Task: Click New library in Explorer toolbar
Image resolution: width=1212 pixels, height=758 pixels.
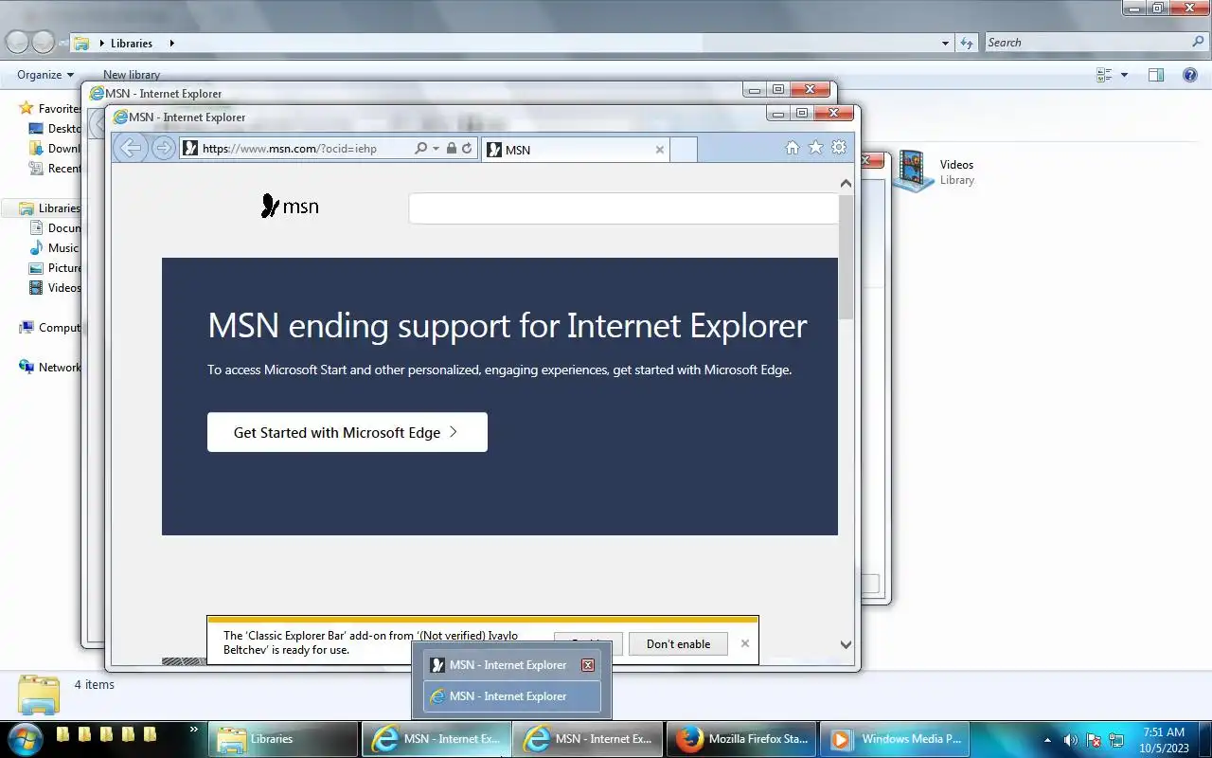Action: [132, 75]
